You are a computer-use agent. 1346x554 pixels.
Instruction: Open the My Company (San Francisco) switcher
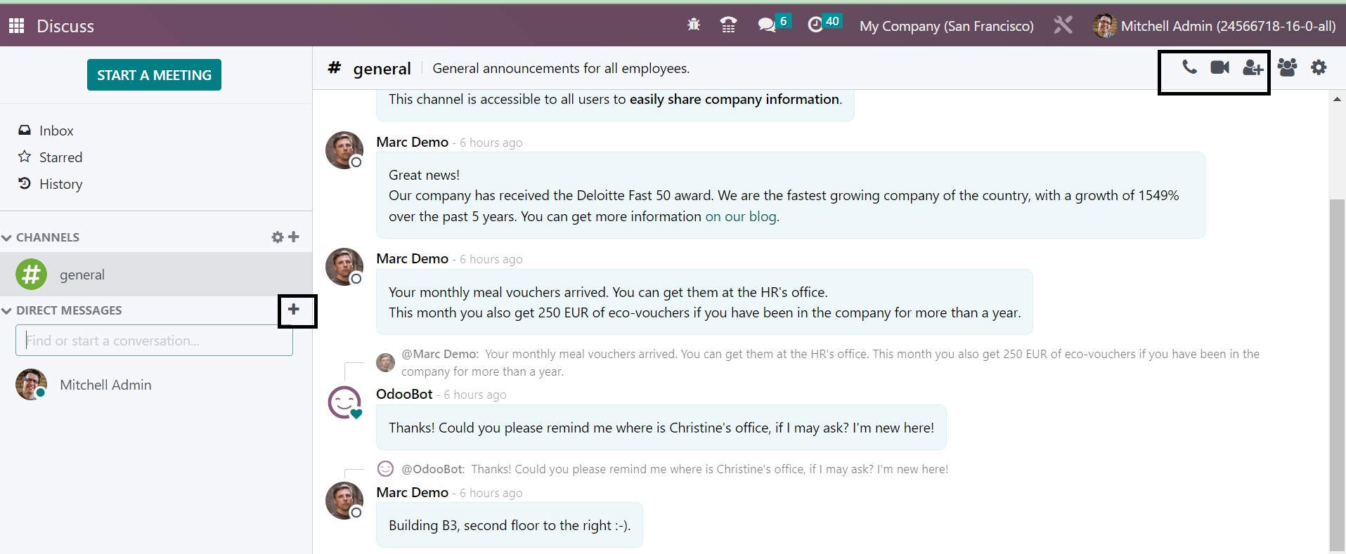click(946, 26)
